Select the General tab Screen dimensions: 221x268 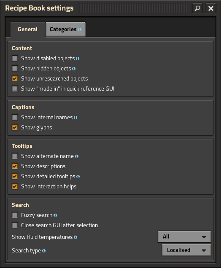[x=27, y=29]
